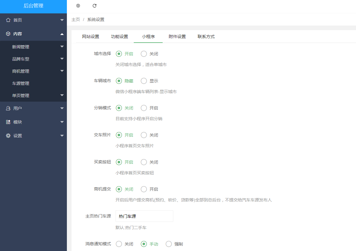356x251 pixels.
Task: Click the 模块 modules icon in sidebar
Action: click(x=8, y=122)
